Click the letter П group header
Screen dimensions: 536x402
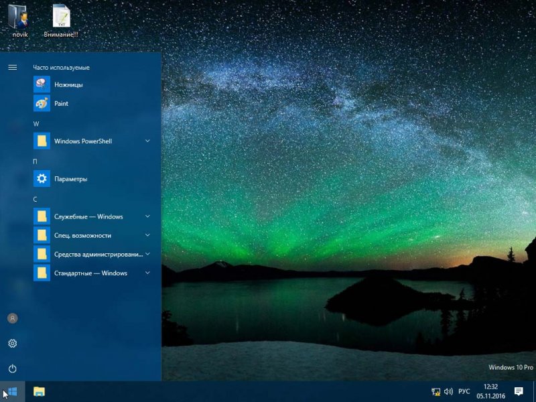[35, 161]
